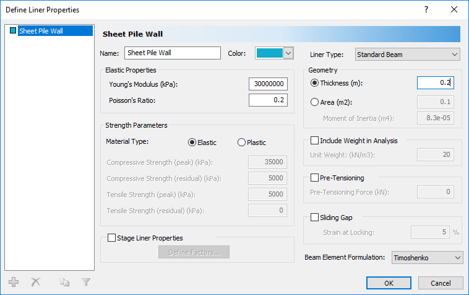Click the copy liner icon

point(65,282)
